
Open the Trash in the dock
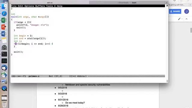4,104
